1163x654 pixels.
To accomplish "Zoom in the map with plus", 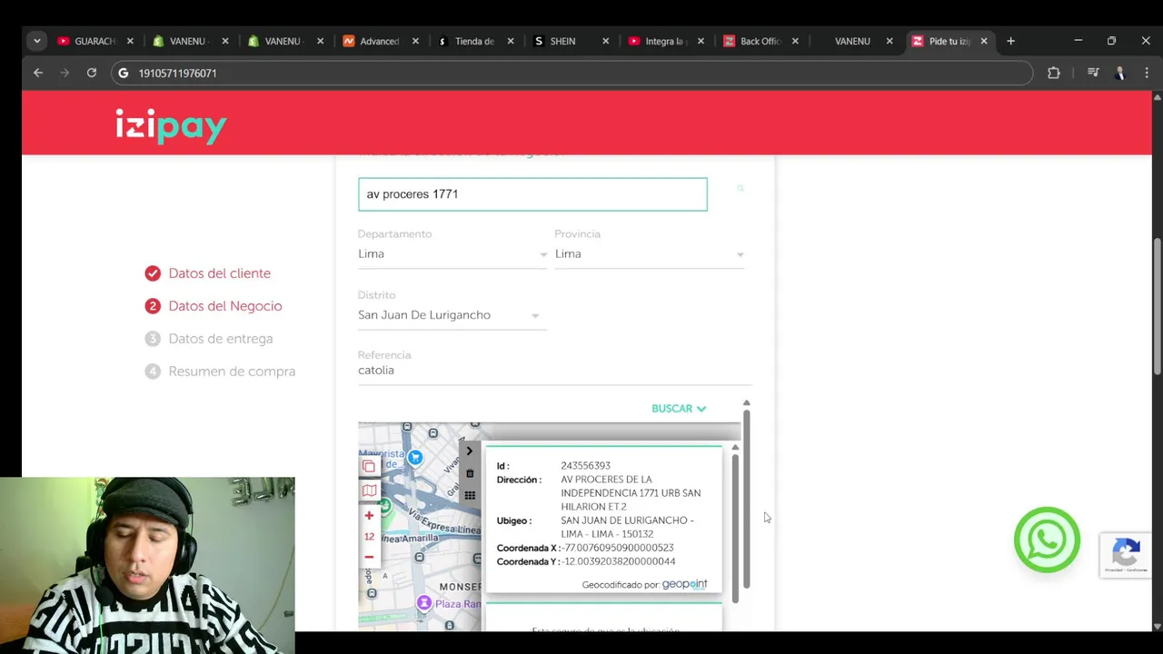I will (369, 515).
